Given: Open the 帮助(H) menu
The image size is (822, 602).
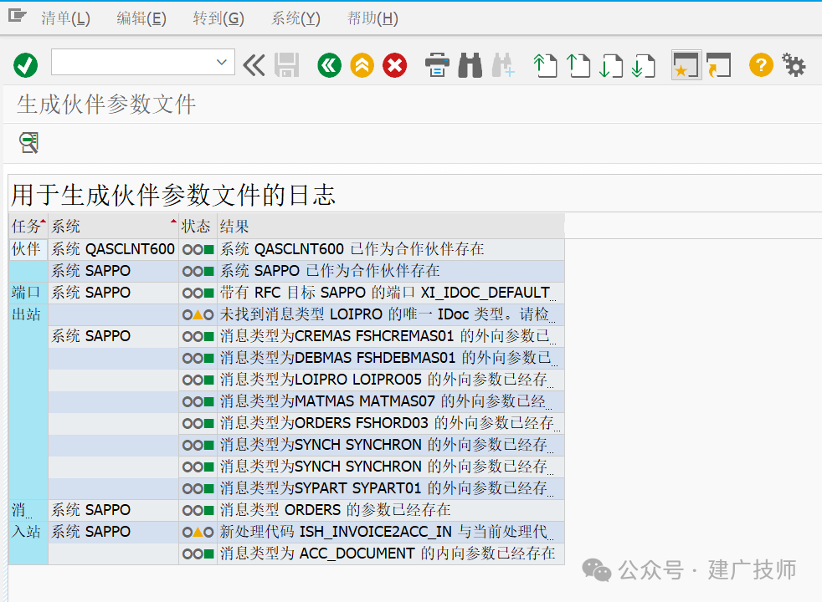Looking at the screenshot, I should (x=372, y=18).
